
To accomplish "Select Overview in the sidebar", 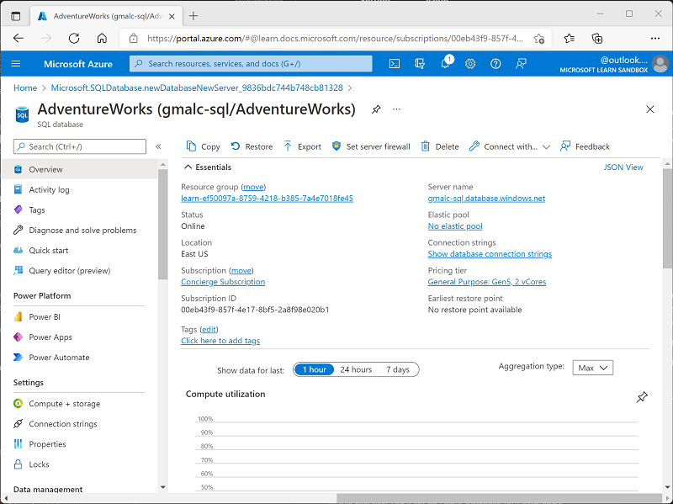I will [79, 169].
